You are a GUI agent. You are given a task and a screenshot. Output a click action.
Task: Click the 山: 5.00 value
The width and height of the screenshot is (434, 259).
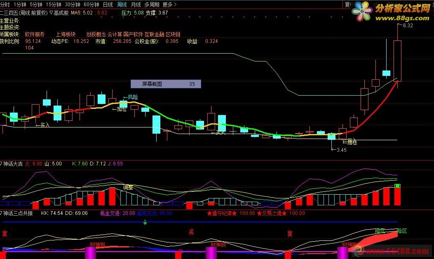pyautogui.click(x=53, y=164)
